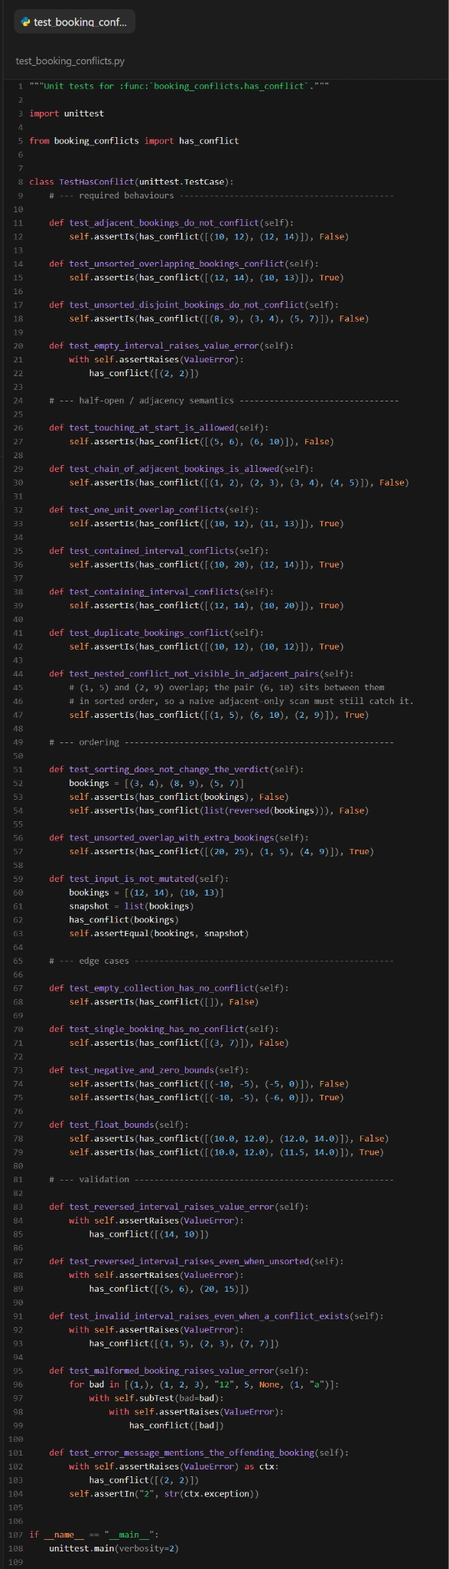
Task: Click the '# --- validation' section comment
Action: [222, 1179]
